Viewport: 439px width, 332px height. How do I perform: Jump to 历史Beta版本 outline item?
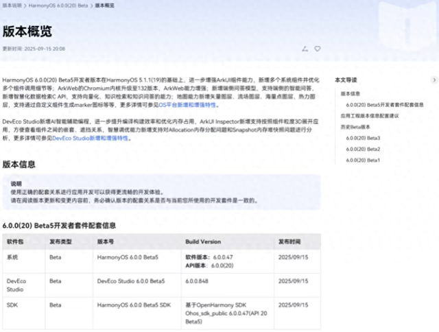coord(355,127)
